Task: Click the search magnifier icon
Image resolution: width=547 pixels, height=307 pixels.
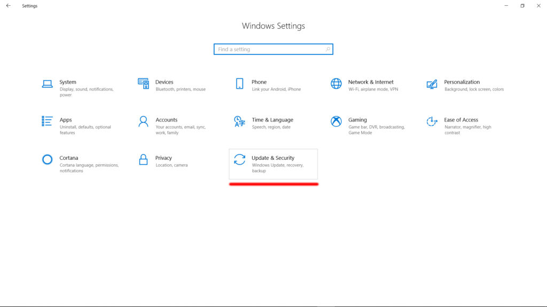Action: point(328,49)
